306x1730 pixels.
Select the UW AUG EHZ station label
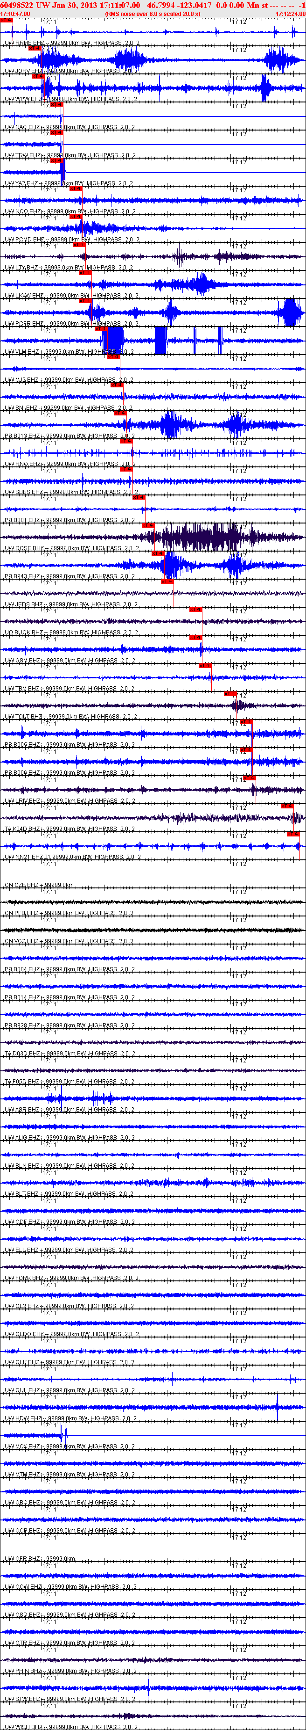click(x=70, y=1138)
